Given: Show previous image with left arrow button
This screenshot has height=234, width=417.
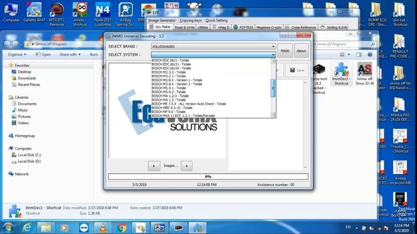Looking at the screenshot, I should click(154, 166).
